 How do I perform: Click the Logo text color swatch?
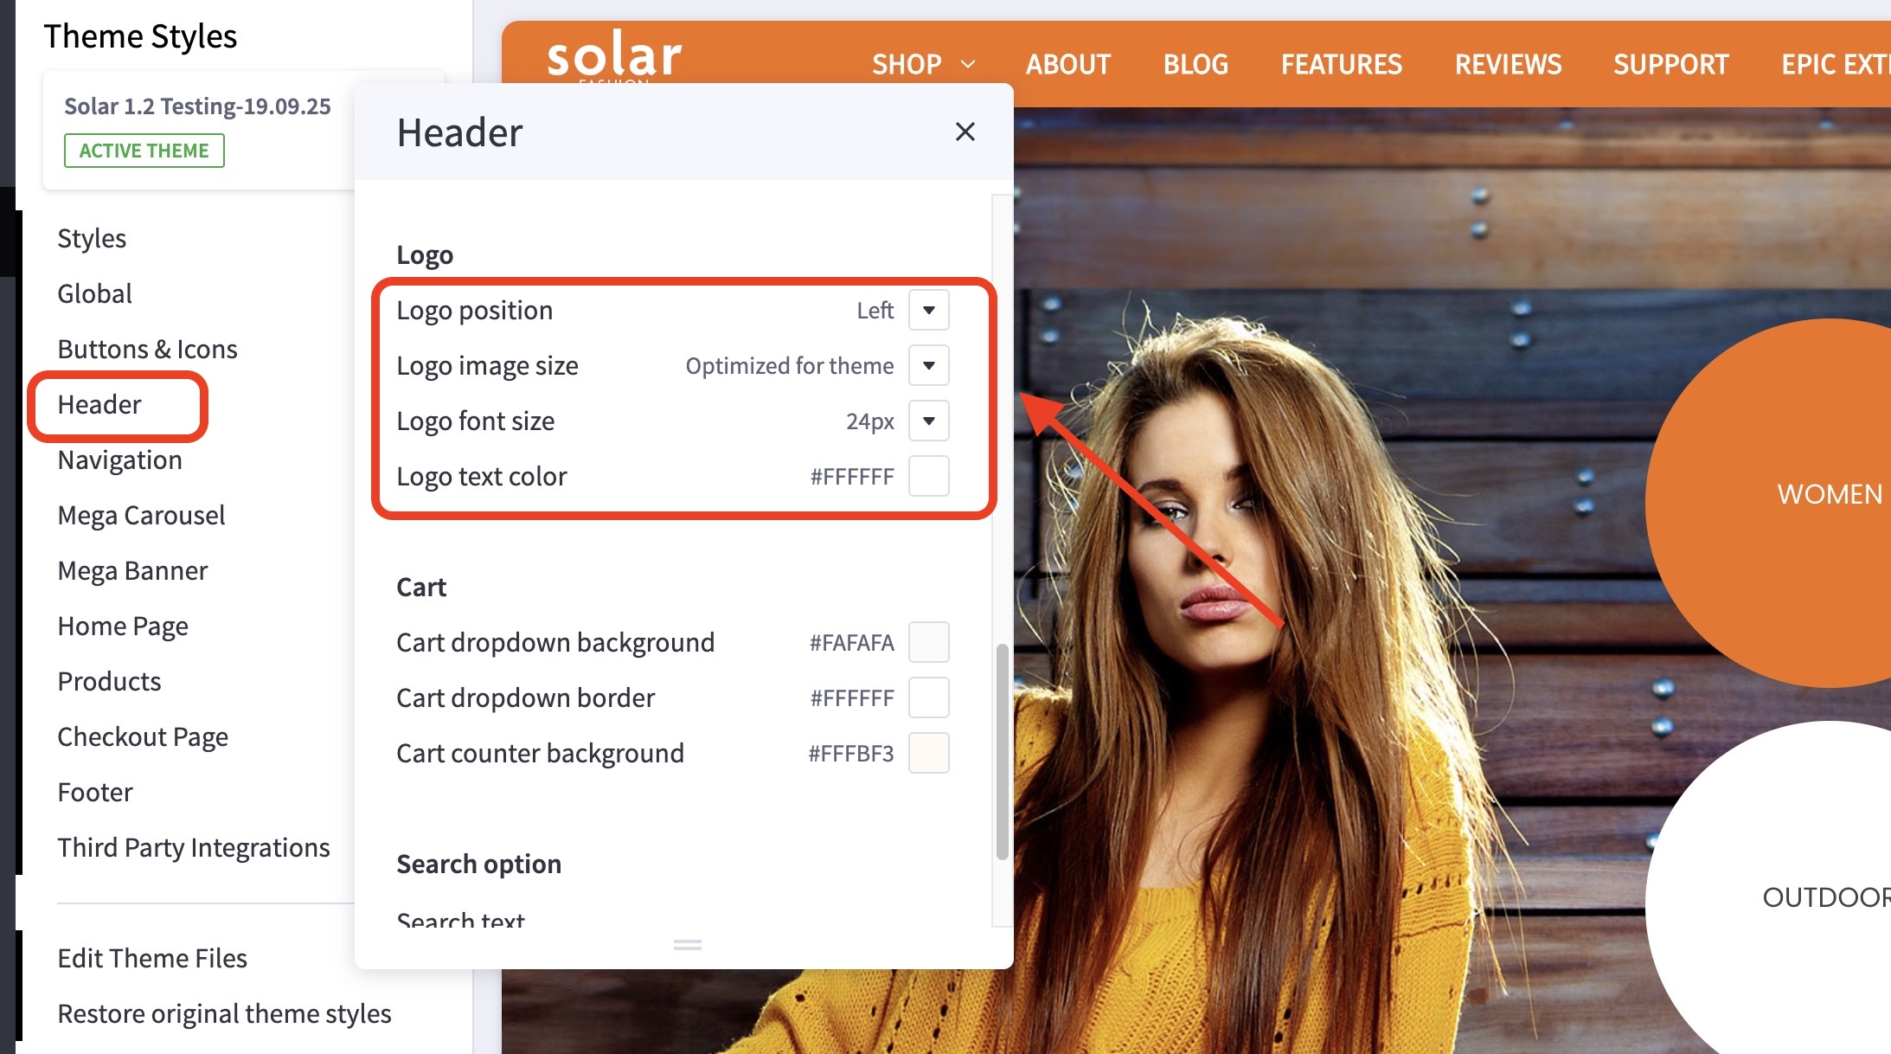[928, 476]
